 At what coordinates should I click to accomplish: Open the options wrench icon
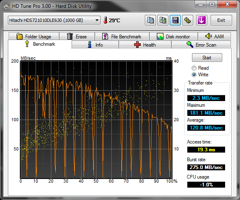(x=187, y=20)
